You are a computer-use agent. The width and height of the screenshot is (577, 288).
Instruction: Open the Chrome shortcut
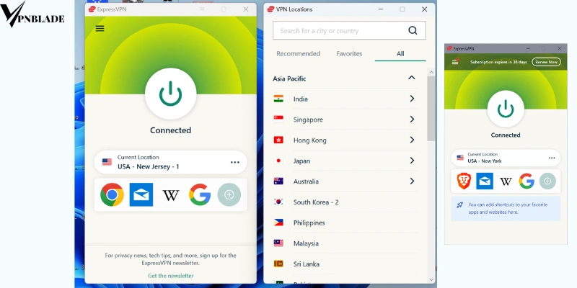tap(112, 194)
